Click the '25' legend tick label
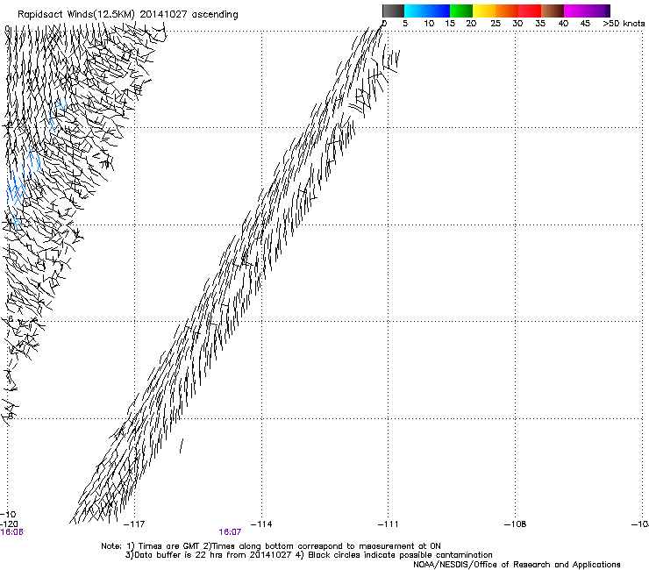649x570 pixels. tap(496, 24)
